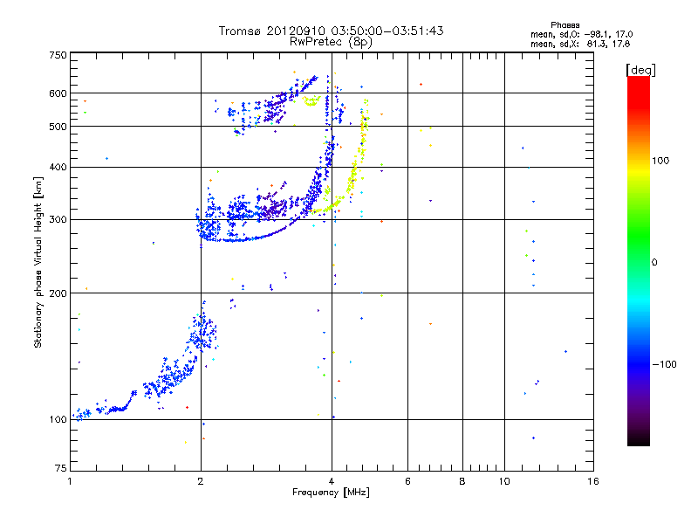This screenshot has width=698, height=524.
Task: Click the y-axis tick label '500'
Action: [58, 127]
